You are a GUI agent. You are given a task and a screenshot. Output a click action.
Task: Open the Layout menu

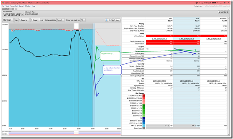tap(21, 6)
